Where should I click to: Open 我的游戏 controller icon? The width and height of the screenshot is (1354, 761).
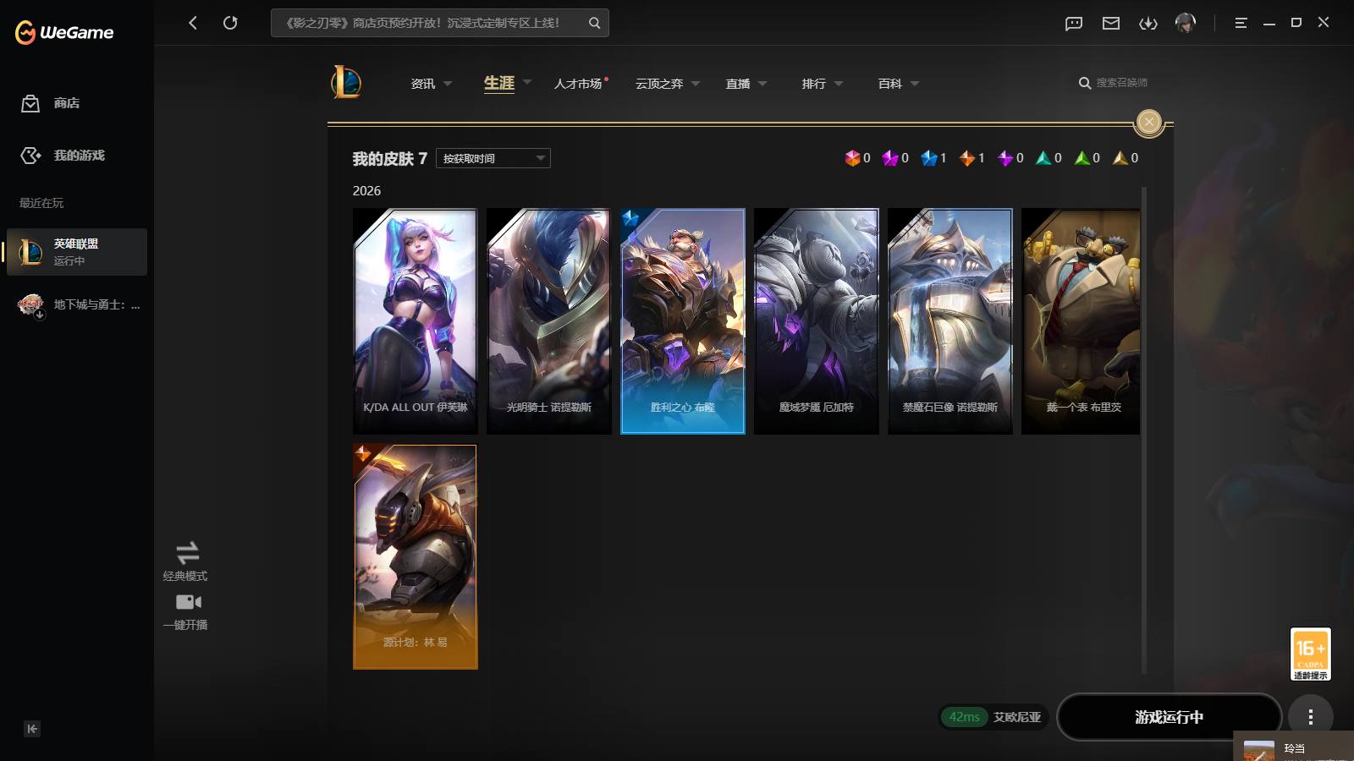(30, 156)
